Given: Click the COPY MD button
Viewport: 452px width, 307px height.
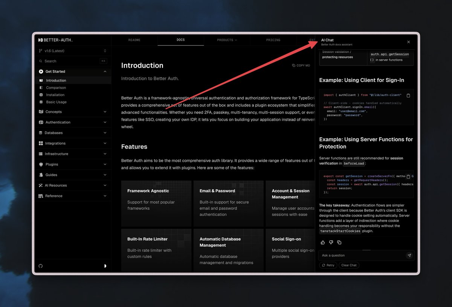Looking at the screenshot, I should [x=301, y=65].
